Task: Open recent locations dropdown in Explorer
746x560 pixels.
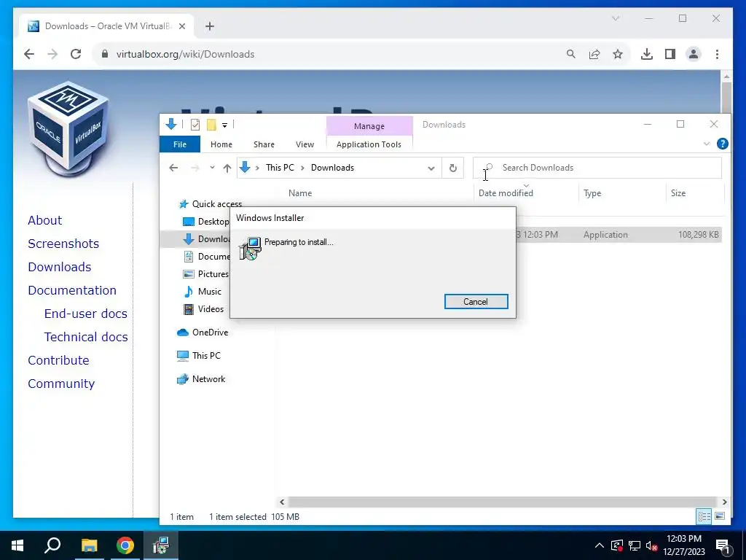Action: point(212,168)
